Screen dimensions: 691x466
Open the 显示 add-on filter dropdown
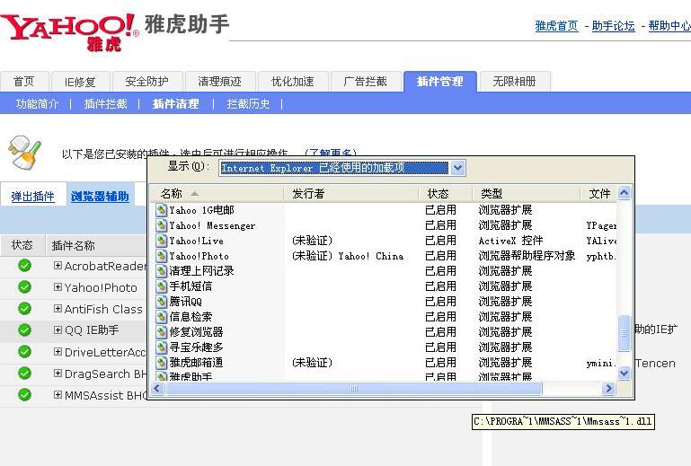point(458,168)
